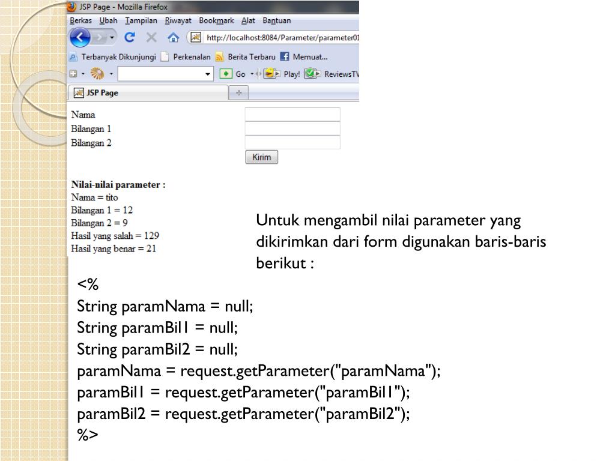
Task: Open the Berkas menu
Action: pyautogui.click(x=81, y=20)
